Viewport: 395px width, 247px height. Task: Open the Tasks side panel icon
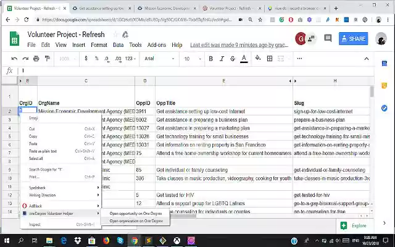click(384, 108)
